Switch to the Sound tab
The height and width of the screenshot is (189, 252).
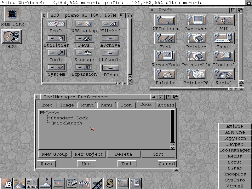(x=86, y=105)
